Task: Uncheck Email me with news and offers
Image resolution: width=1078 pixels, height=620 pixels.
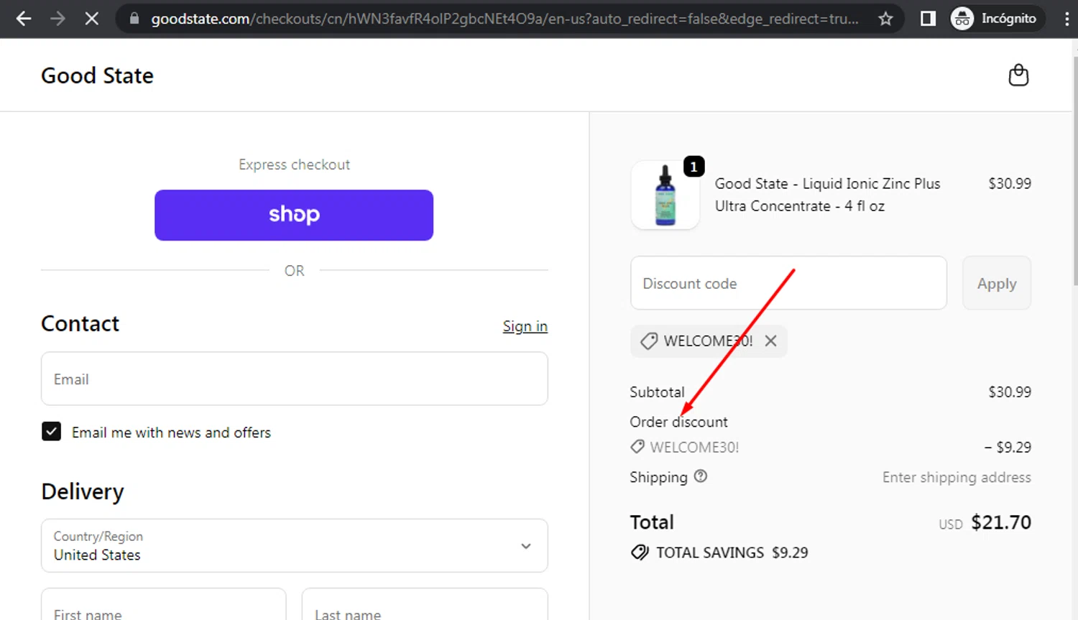Action: 51,432
